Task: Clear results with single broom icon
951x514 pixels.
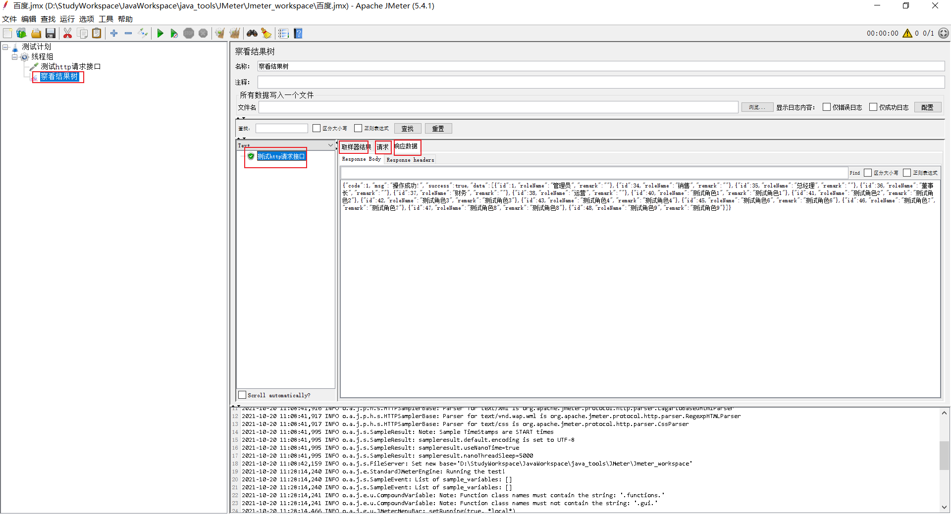Action: pyautogui.click(x=220, y=33)
